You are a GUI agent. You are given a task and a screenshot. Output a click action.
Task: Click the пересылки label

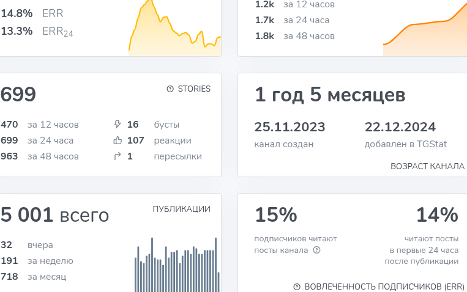pos(178,156)
